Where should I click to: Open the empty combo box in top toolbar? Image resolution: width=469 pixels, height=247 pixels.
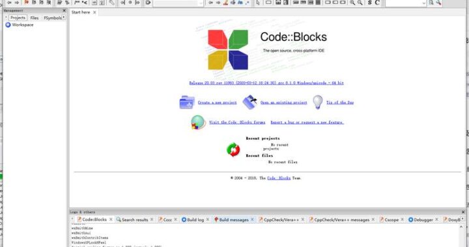(178, 3)
